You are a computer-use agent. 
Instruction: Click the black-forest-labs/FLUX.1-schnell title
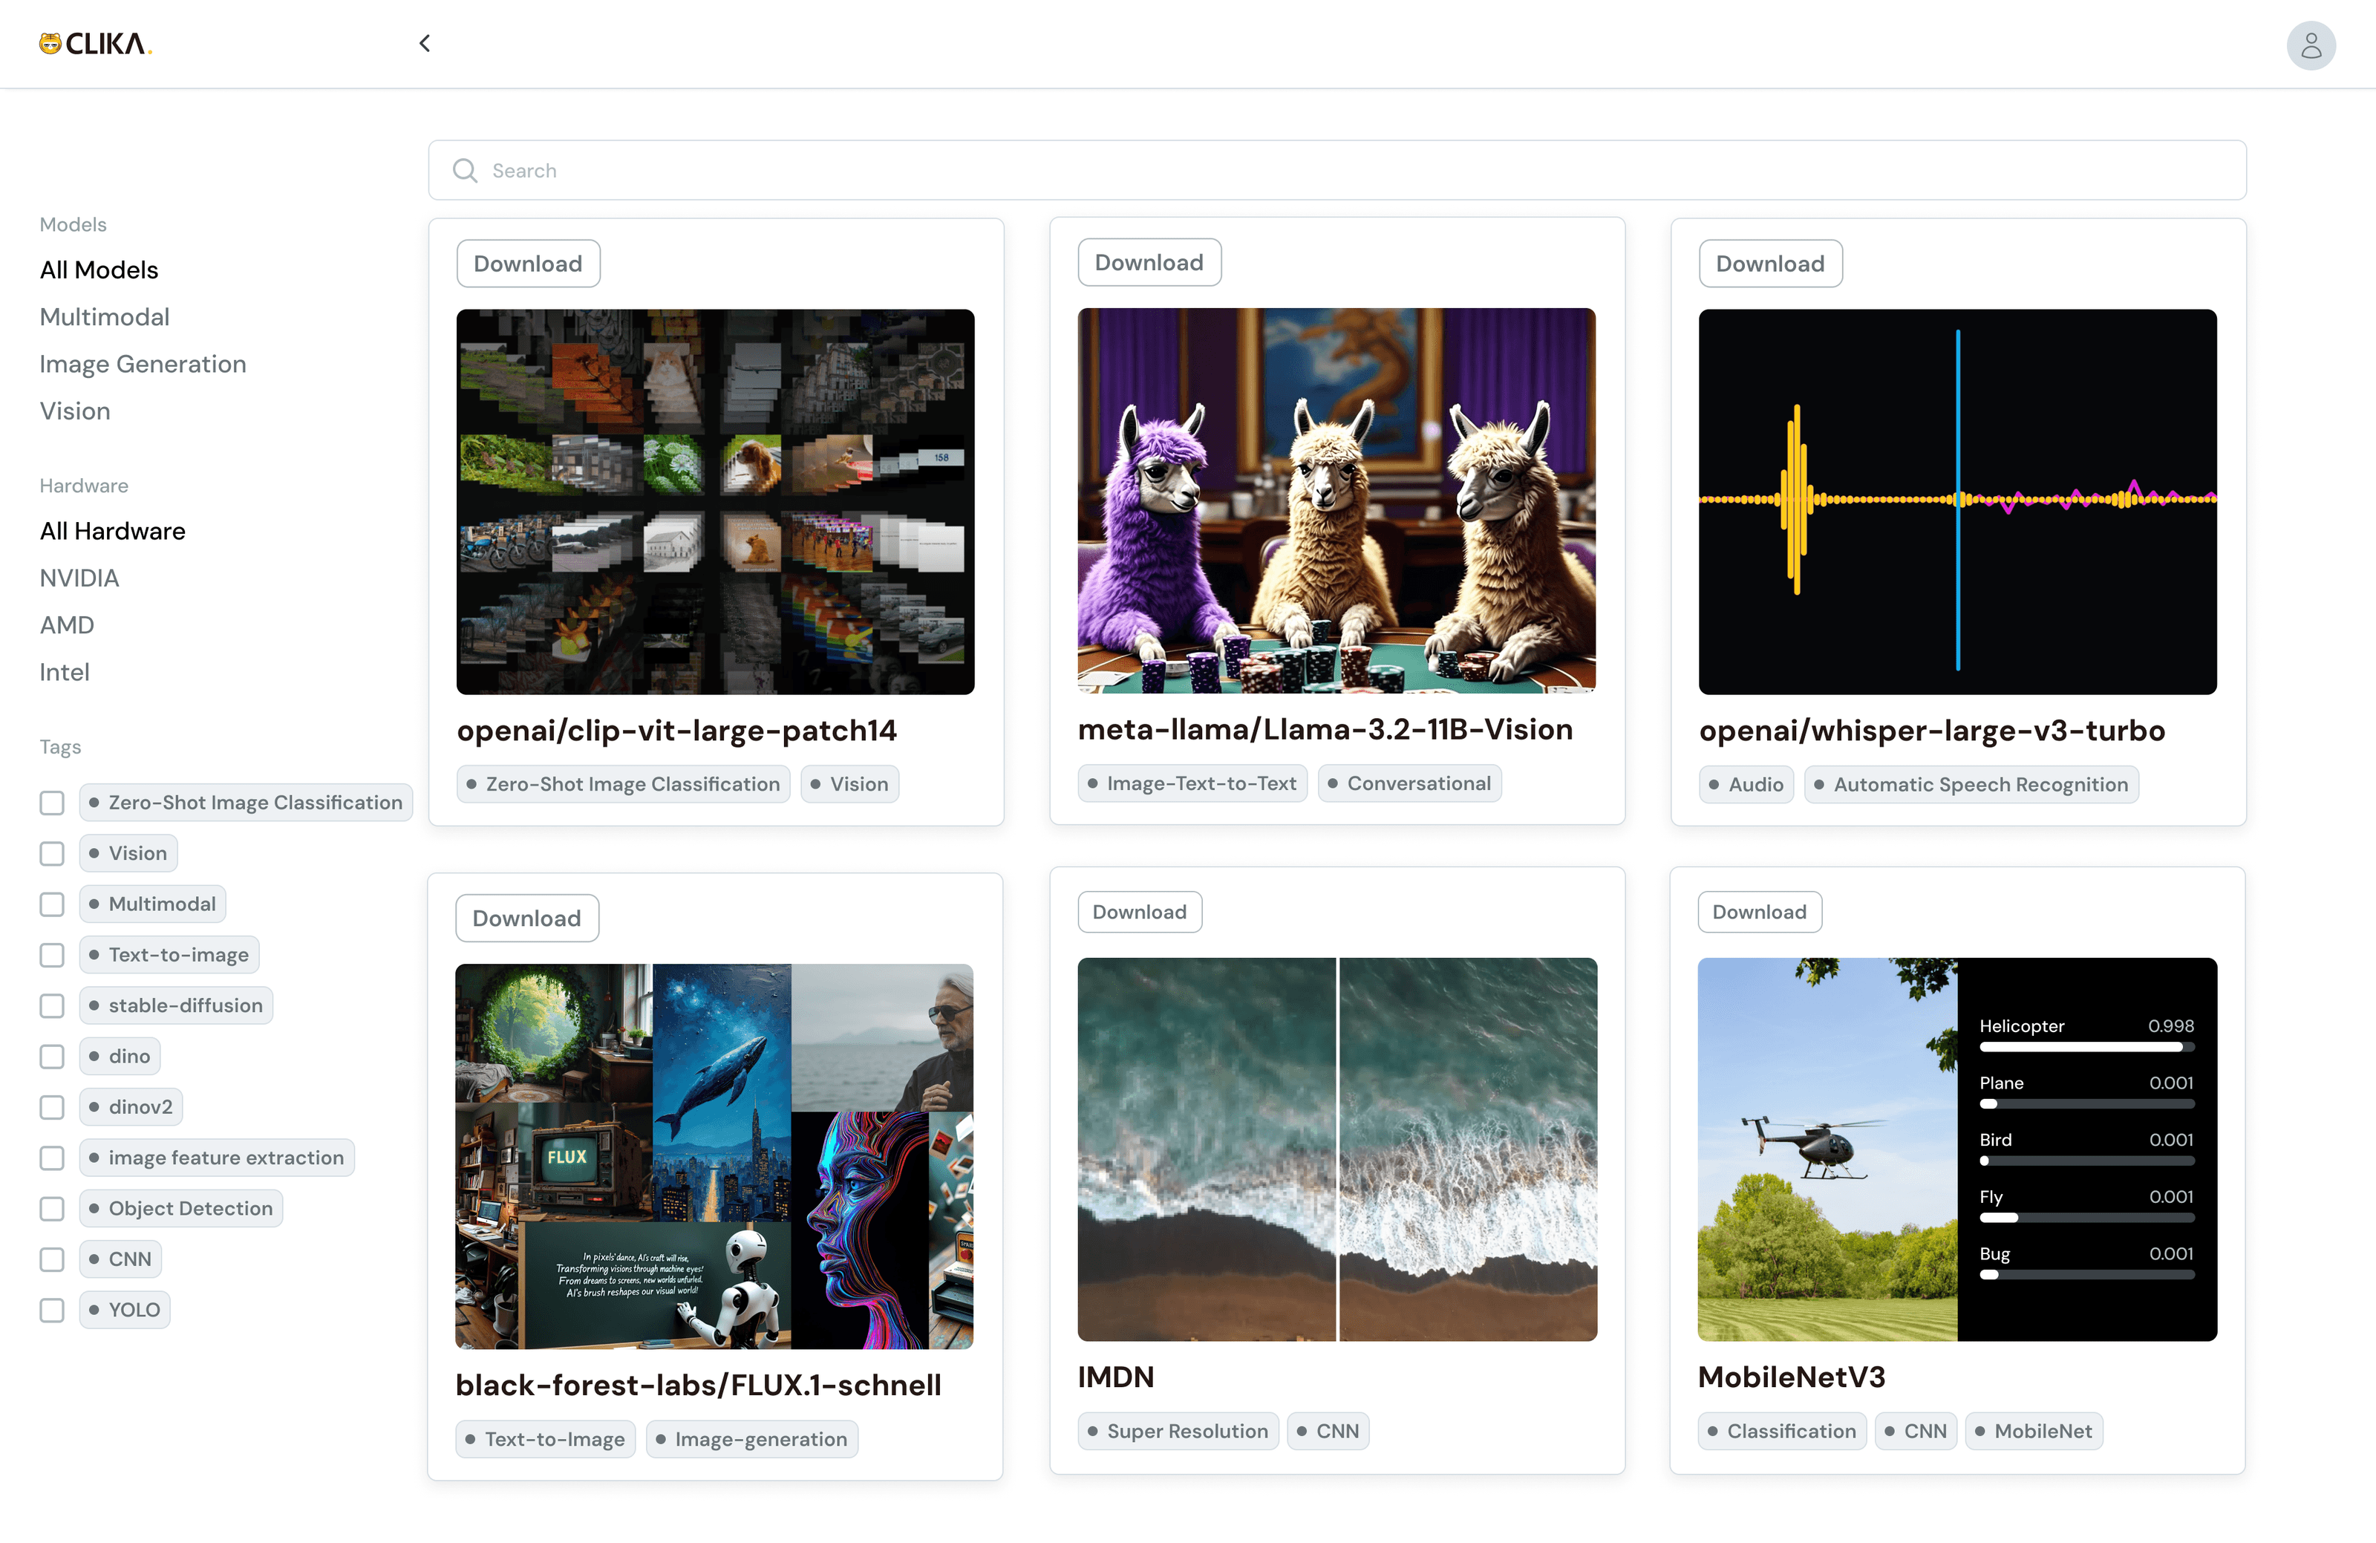click(698, 1384)
